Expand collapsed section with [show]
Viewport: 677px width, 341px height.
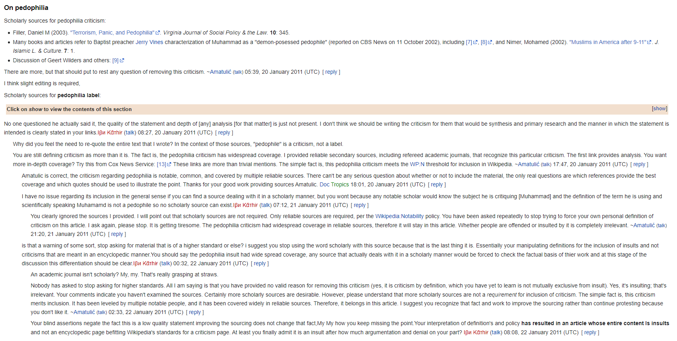(x=660, y=109)
